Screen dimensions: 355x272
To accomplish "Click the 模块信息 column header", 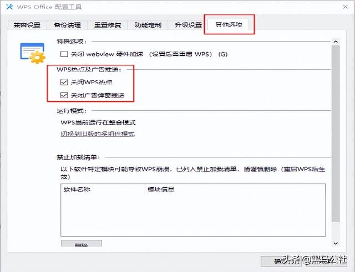I will (235, 189).
